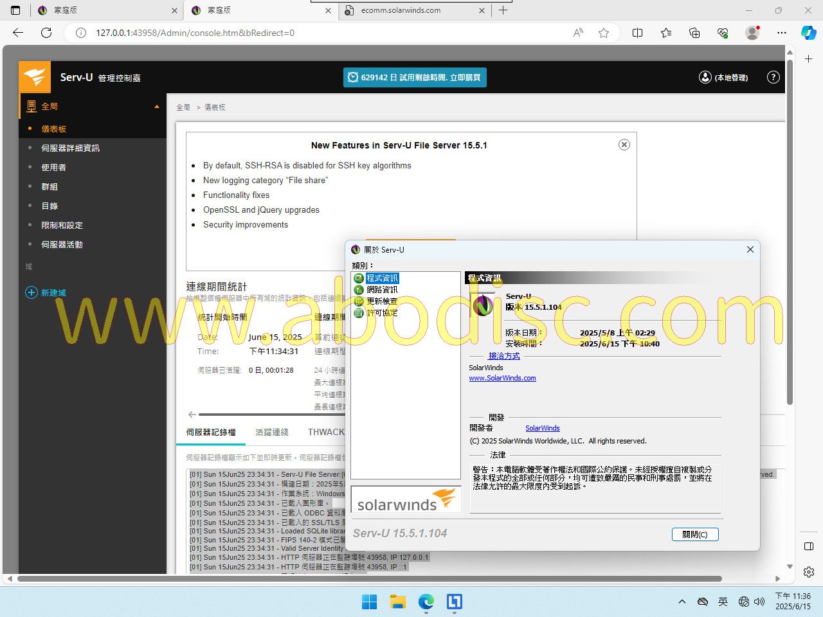The image size is (823, 617).
Task: Select 許可協定 in the category list
Action: pyautogui.click(x=382, y=313)
